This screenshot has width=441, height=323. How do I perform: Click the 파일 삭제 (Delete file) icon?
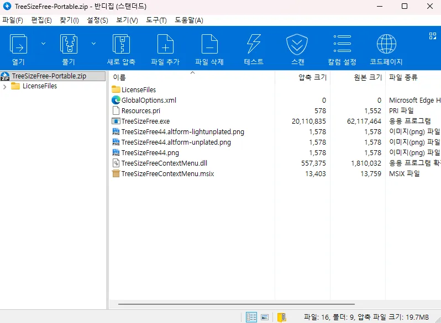coord(209,44)
